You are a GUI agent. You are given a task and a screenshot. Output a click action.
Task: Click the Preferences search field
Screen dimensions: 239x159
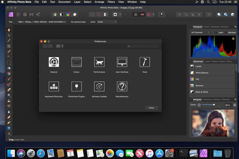143,46
